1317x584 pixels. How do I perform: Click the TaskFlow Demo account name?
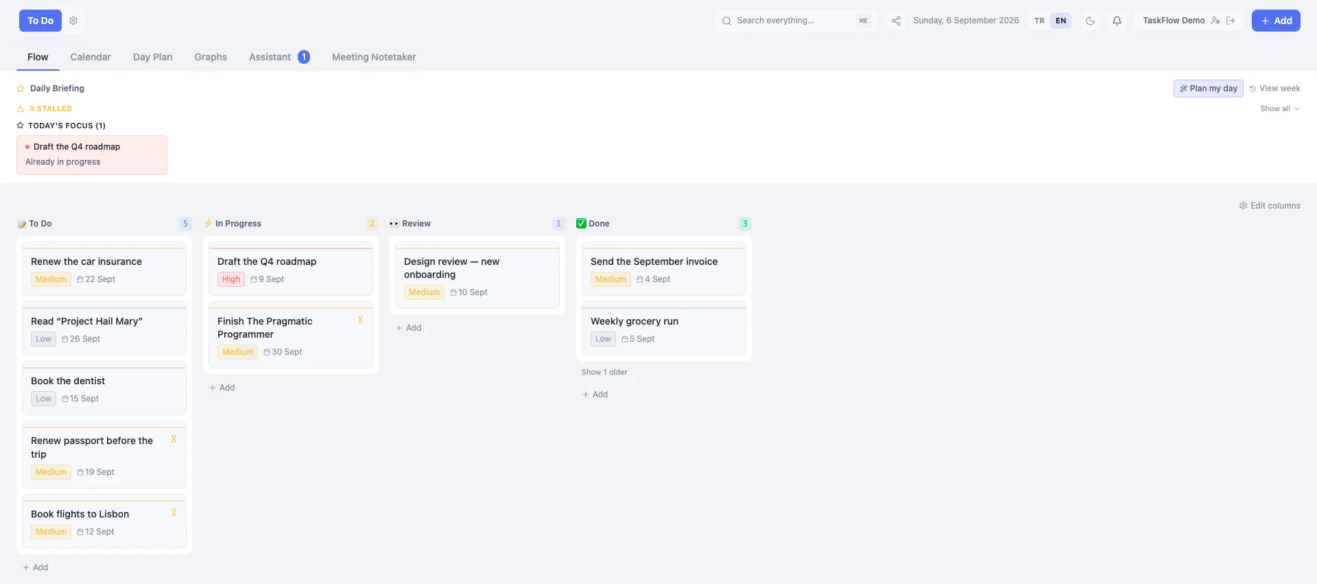[x=1174, y=21]
